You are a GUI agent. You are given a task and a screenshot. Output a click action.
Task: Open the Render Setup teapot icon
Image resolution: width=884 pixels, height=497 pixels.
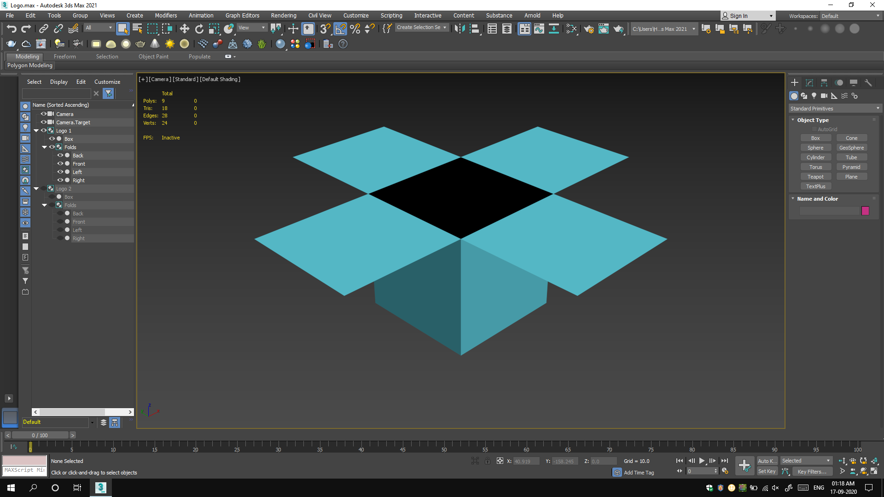click(588, 29)
